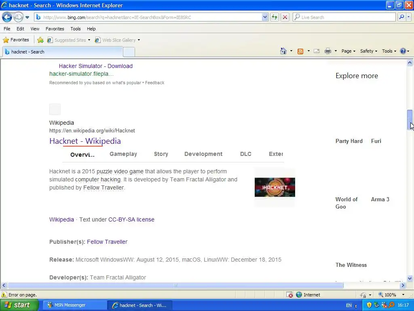Open a new blank tab
414x311 pixels.
click(x=129, y=52)
